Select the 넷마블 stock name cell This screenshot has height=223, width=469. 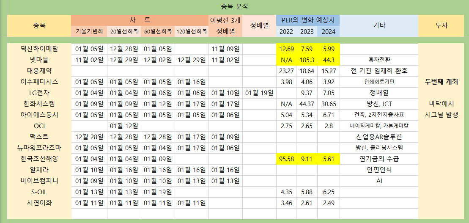(39, 60)
